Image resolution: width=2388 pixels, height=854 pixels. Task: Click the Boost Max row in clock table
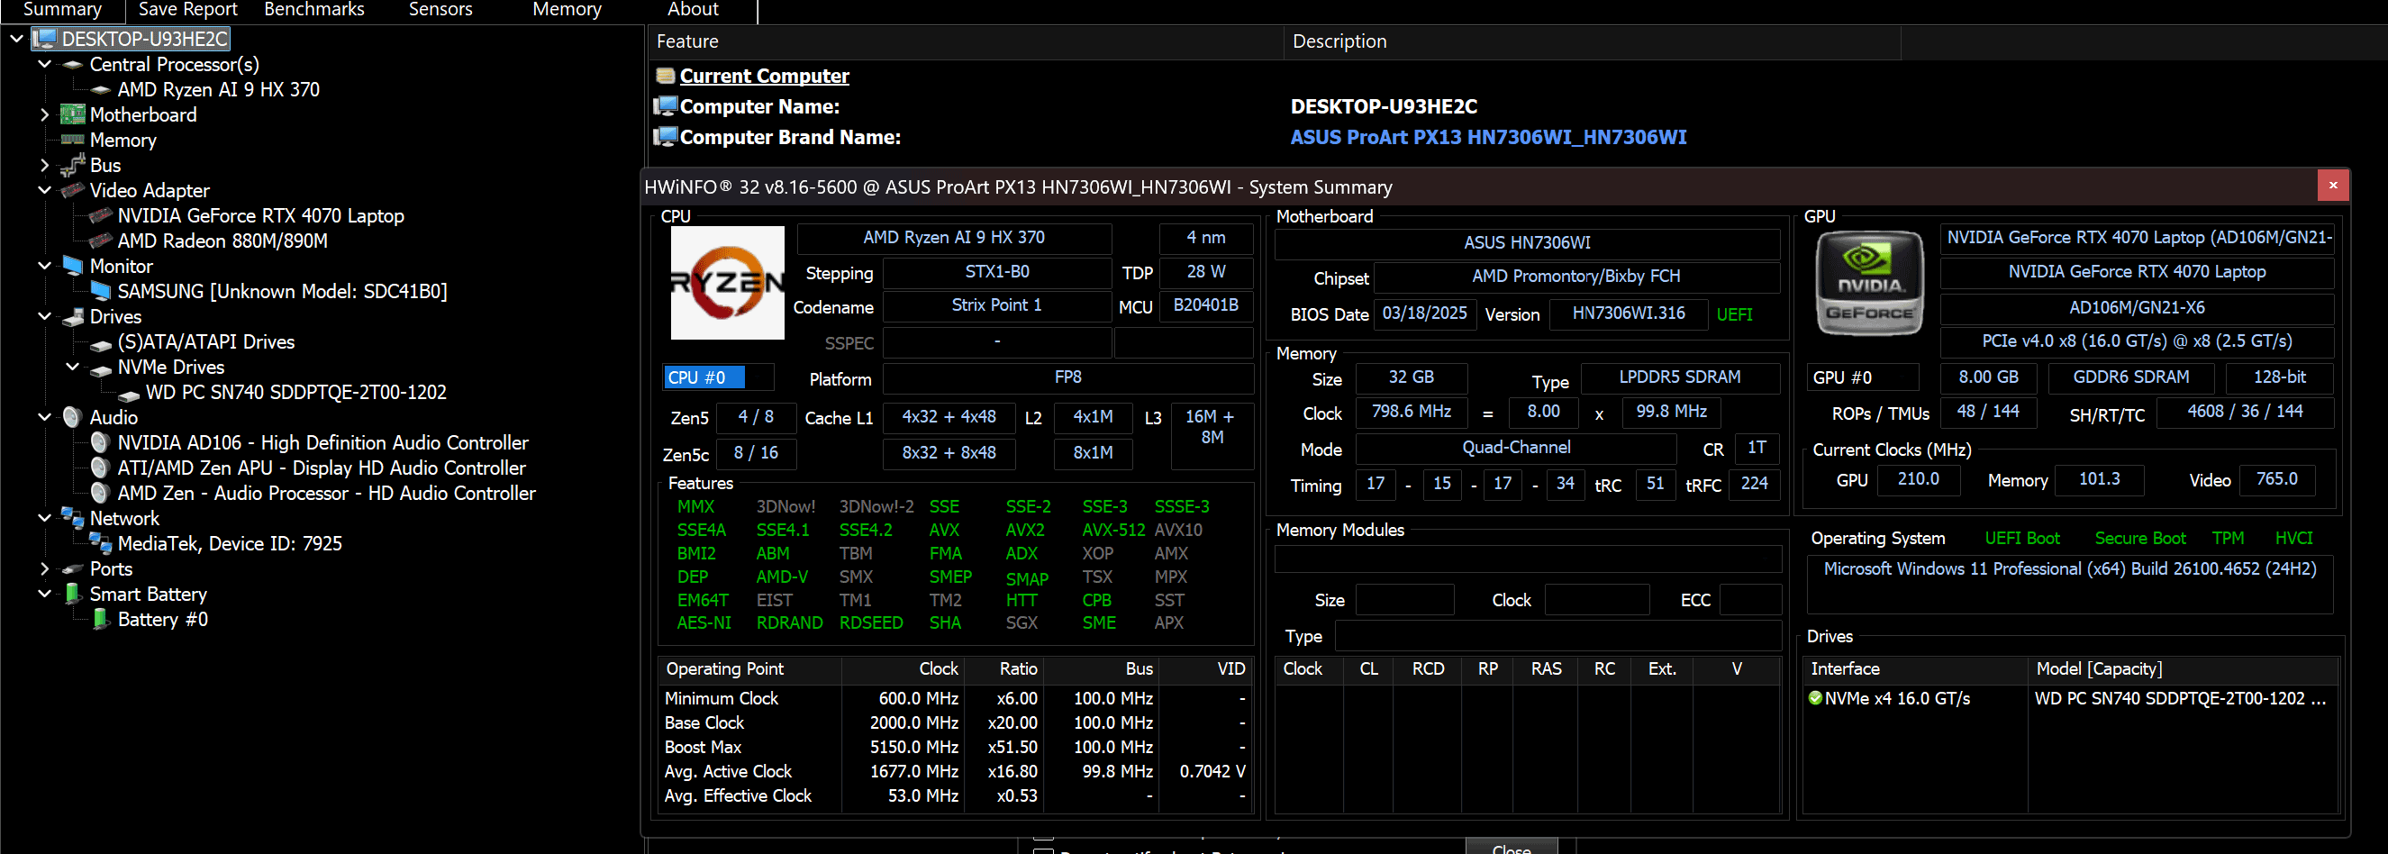point(955,748)
